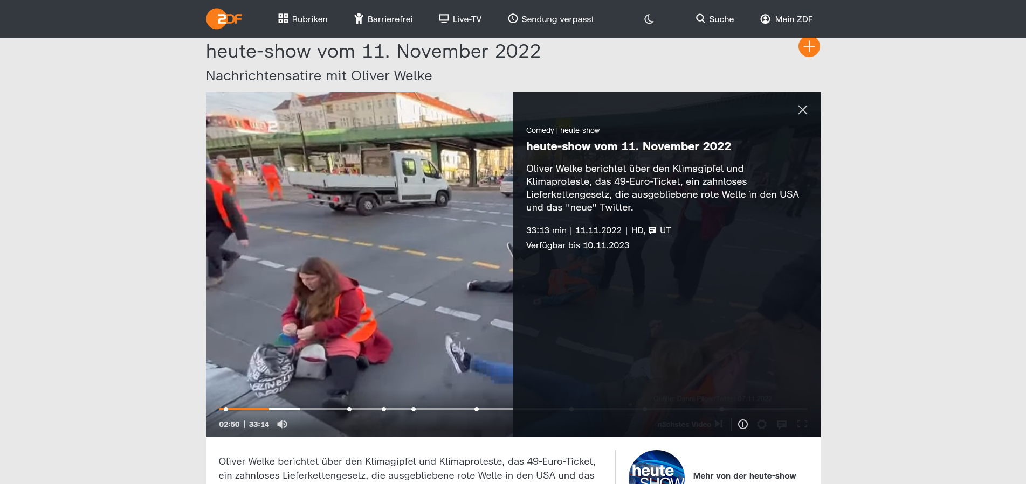Toggle dark mode moon icon
This screenshot has height=484, width=1026.
(x=649, y=19)
